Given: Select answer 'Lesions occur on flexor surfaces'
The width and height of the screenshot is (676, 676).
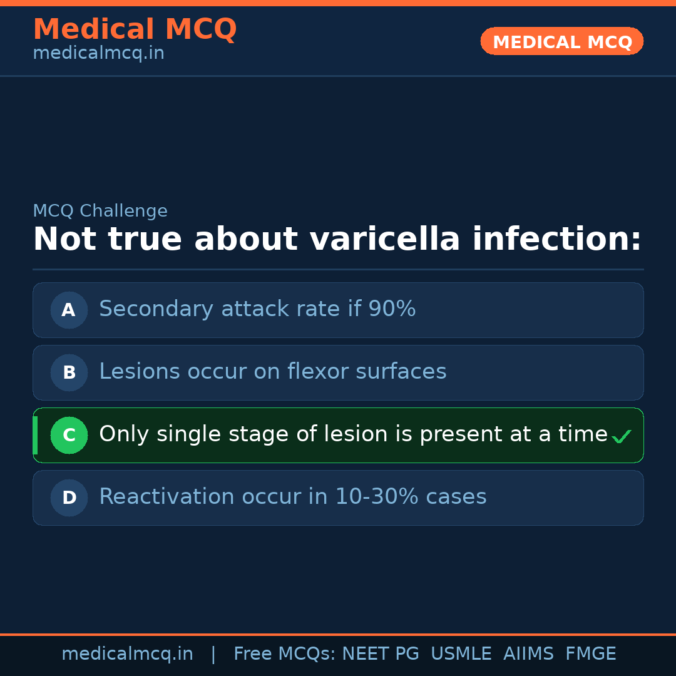Looking at the screenshot, I should [x=273, y=372].
